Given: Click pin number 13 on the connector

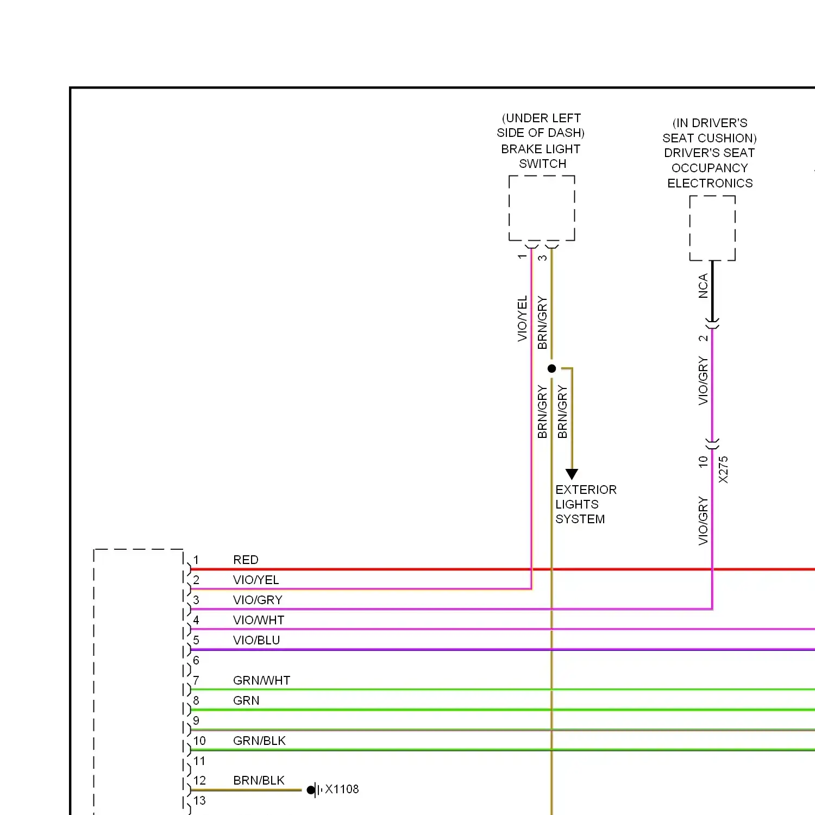Looking at the screenshot, I should click(199, 800).
